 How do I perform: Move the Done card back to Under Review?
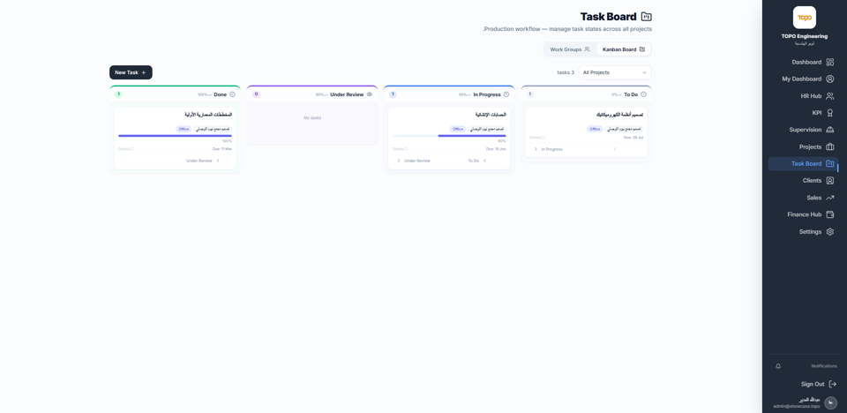click(x=203, y=161)
